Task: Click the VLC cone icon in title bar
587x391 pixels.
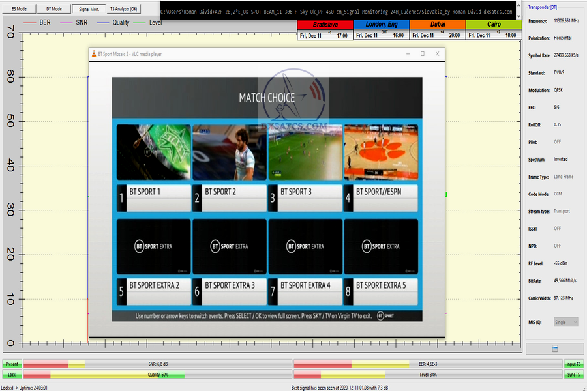Action: (94, 54)
